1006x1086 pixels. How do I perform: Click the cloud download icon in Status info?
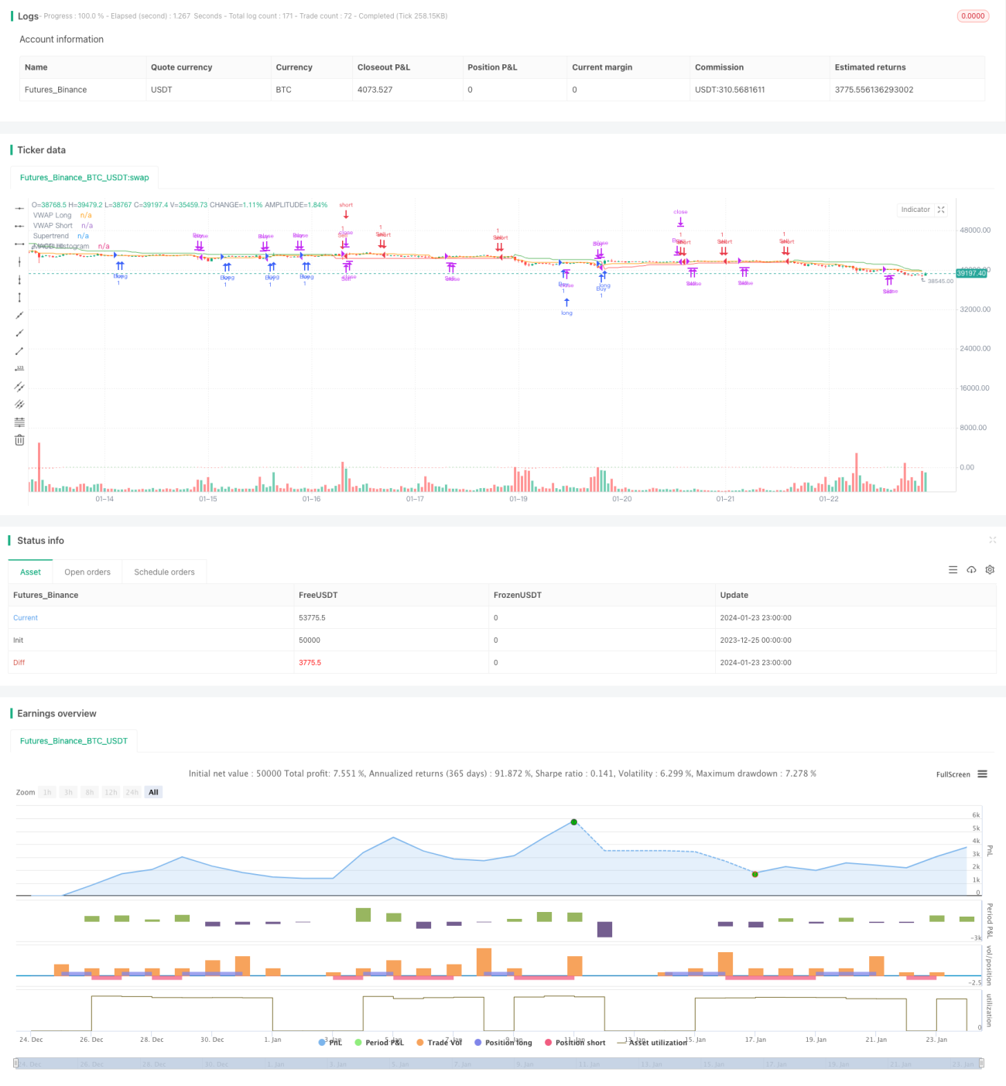(x=971, y=570)
